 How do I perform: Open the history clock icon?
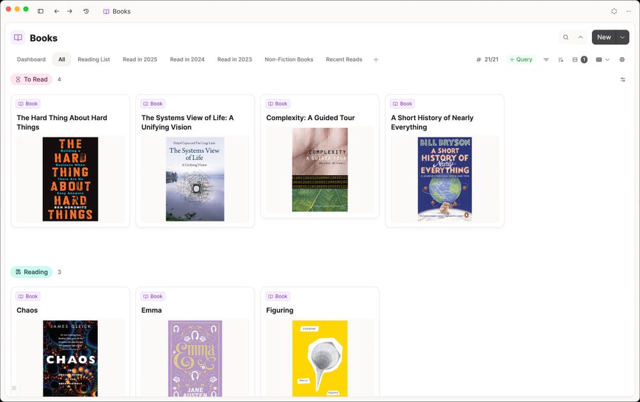pyautogui.click(x=86, y=12)
